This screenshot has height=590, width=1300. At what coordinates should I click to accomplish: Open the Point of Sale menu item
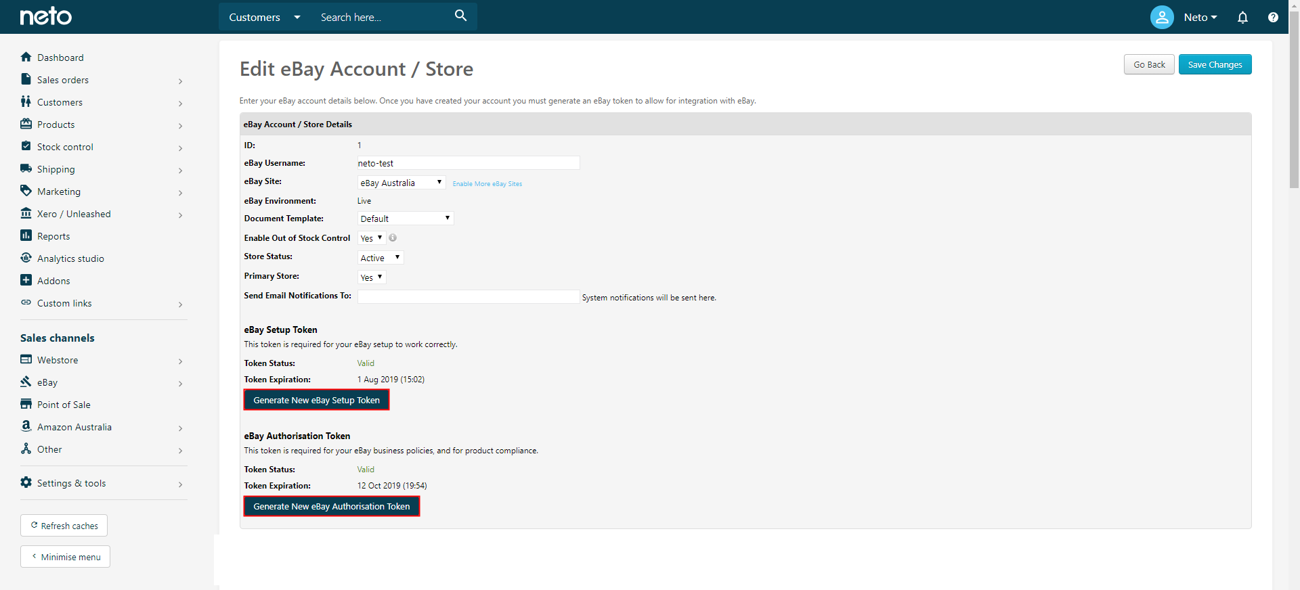coord(64,405)
